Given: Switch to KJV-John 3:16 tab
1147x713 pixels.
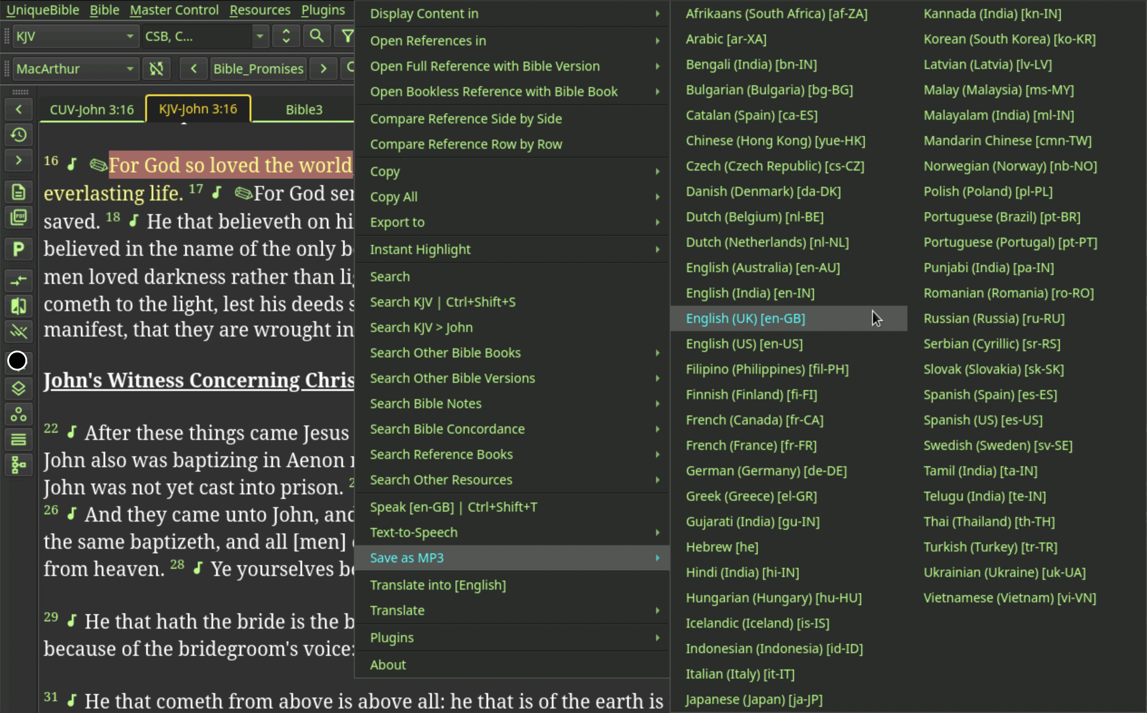Looking at the screenshot, I should 199,108.
